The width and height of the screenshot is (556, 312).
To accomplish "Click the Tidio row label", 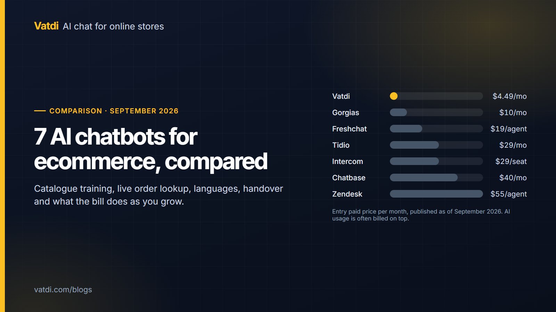I will pos(341,145).
